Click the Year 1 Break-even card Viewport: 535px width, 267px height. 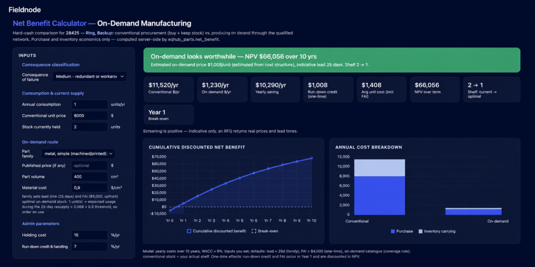click(x=169, y=115)
